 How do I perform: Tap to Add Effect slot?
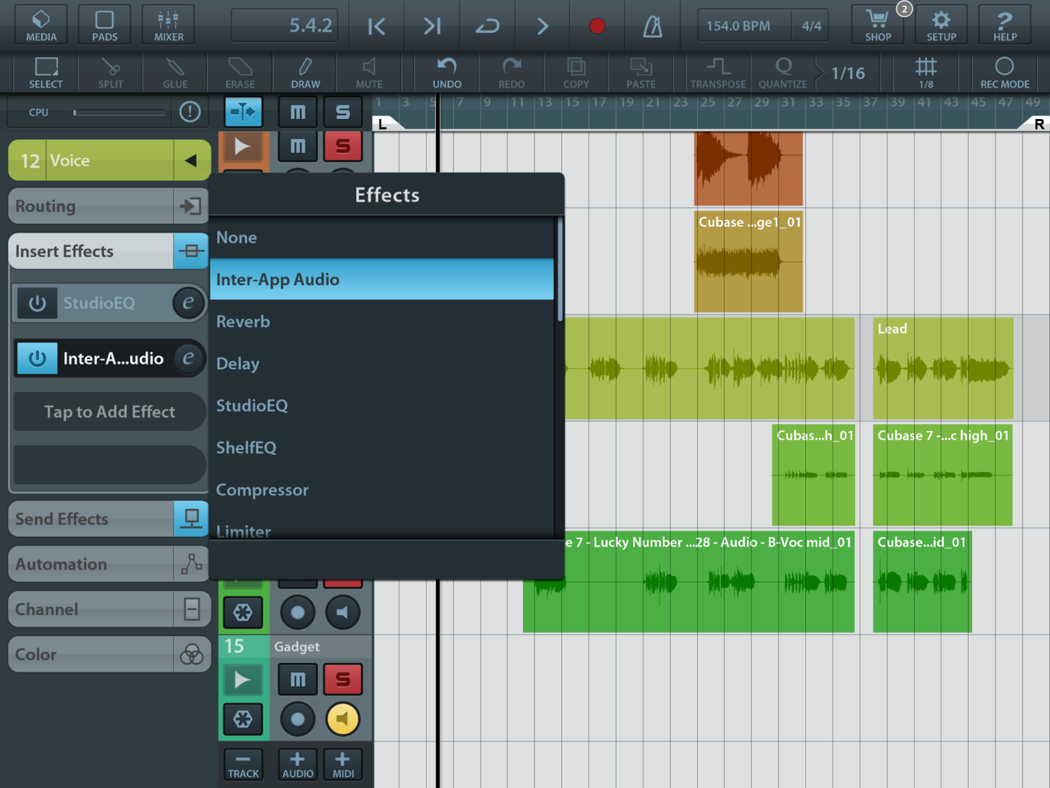(x=109, y=412)
